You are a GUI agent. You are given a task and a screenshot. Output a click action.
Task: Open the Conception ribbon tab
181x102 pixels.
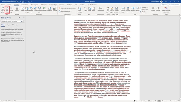(x=25, y=5)
